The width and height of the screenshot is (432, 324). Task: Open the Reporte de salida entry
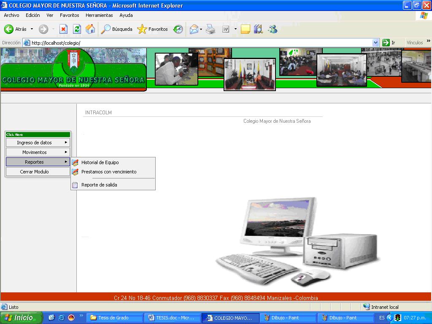(x=99, y=185)
